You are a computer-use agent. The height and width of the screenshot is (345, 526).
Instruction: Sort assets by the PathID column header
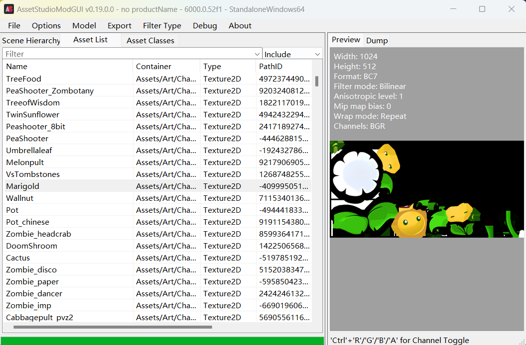coord(283,67)
